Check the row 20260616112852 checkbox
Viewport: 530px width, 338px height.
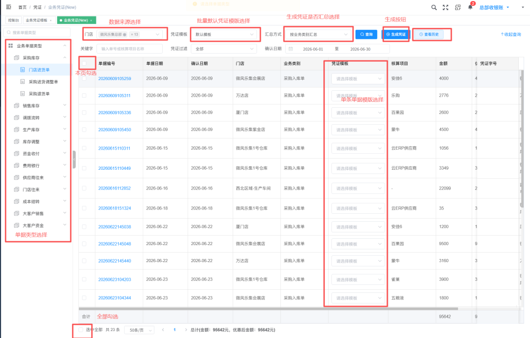(x=84, y=188)
